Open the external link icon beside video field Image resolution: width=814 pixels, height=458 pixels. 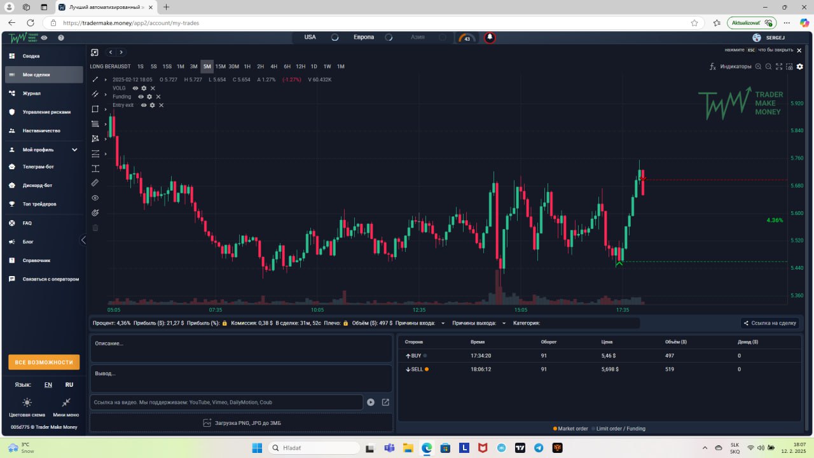[385, 402]
